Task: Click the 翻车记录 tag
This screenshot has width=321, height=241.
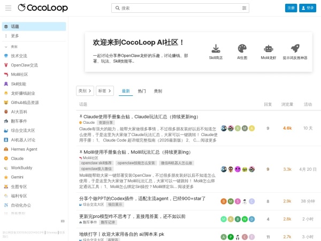Action: [108, 222]
